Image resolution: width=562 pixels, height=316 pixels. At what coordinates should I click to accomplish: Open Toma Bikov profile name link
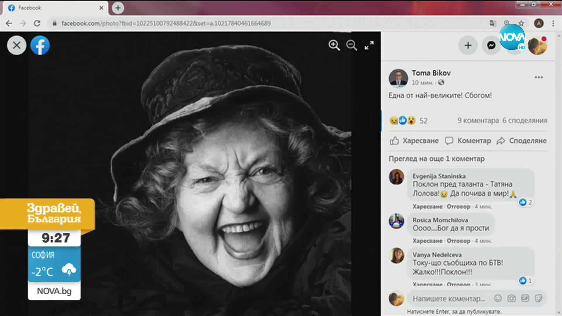point(431,73)
